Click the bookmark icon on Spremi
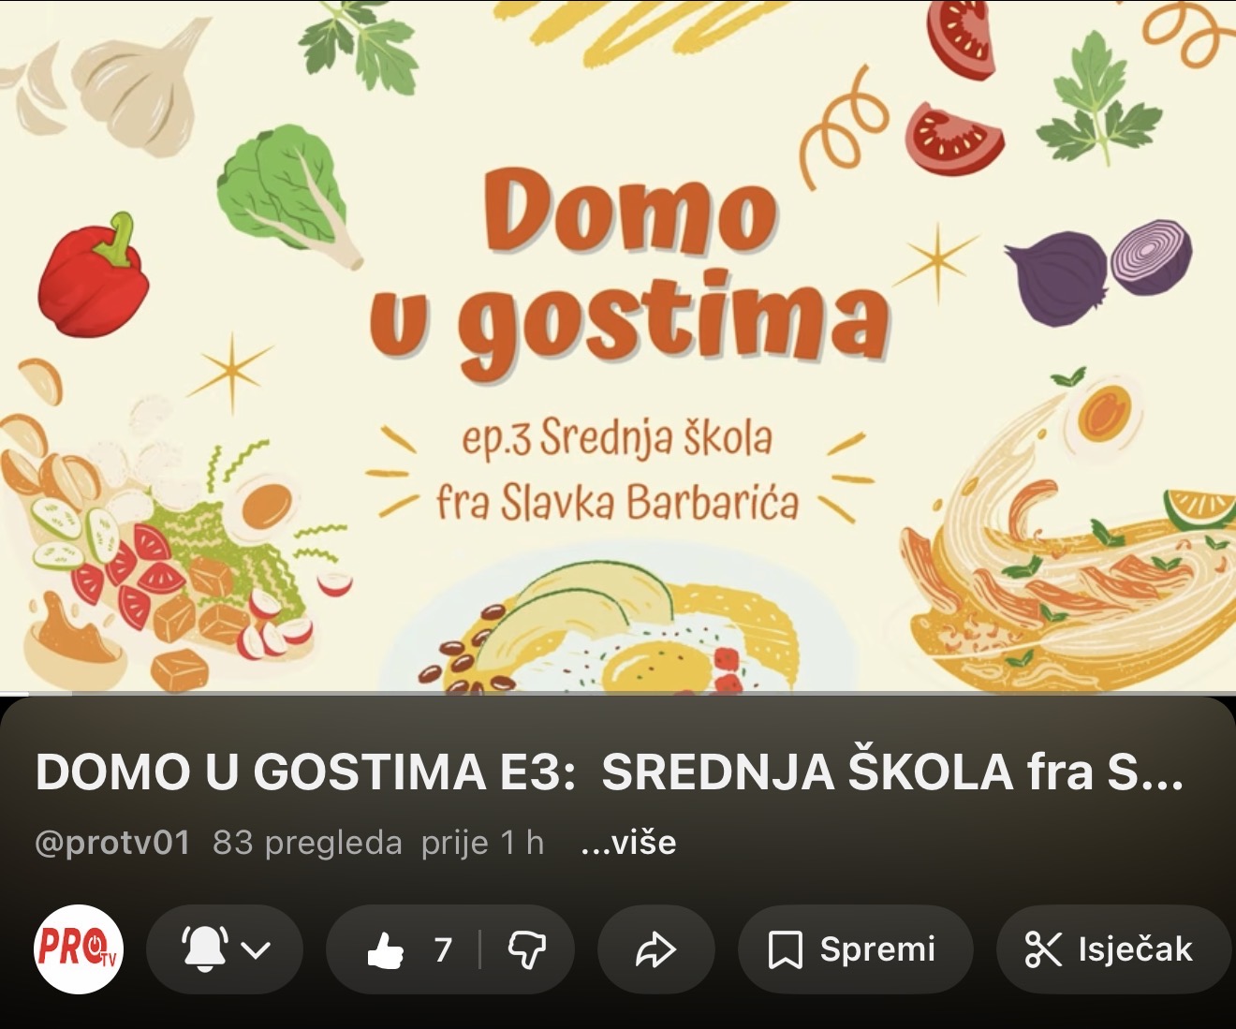The height and width of the screenshot is (1029, 1236). (x=785, y=949)
